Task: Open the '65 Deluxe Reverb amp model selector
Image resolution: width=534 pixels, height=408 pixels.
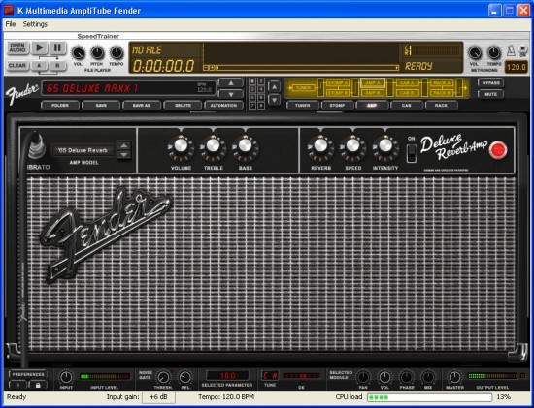Action: (83, 150)
